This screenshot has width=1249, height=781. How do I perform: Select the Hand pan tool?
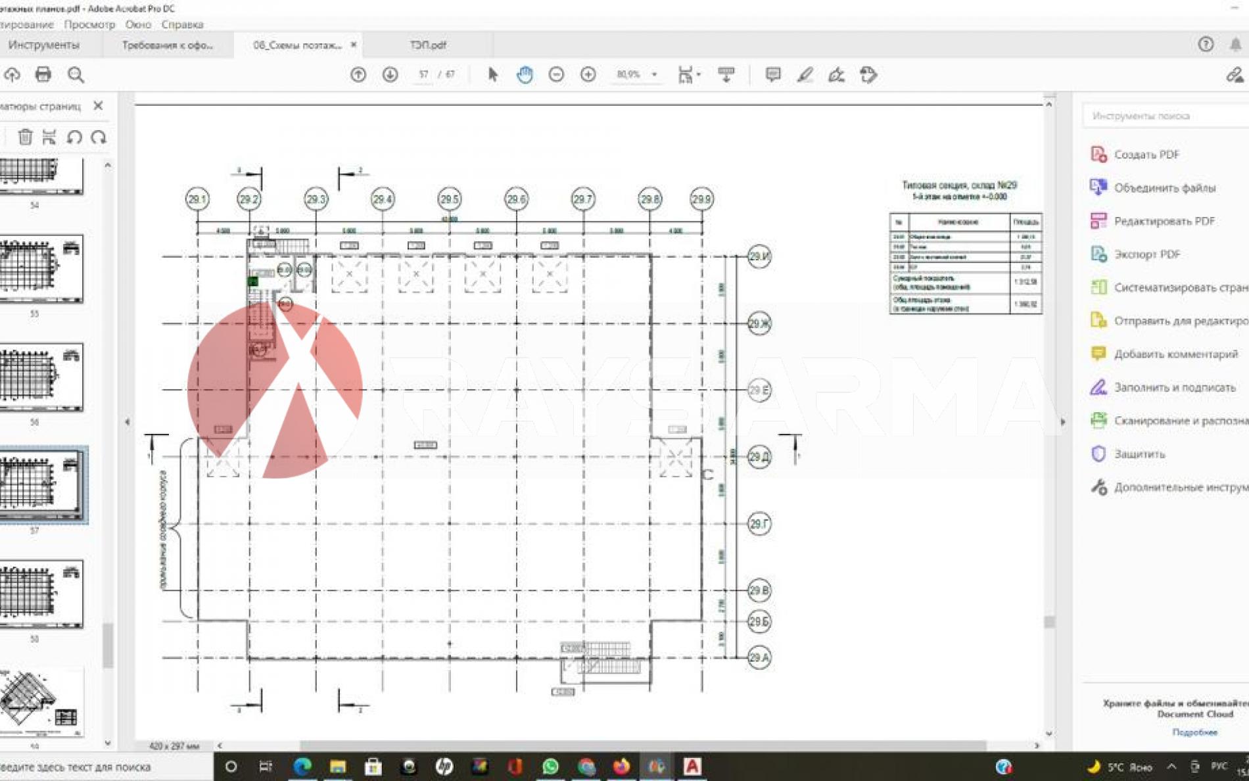click(525, 75)
